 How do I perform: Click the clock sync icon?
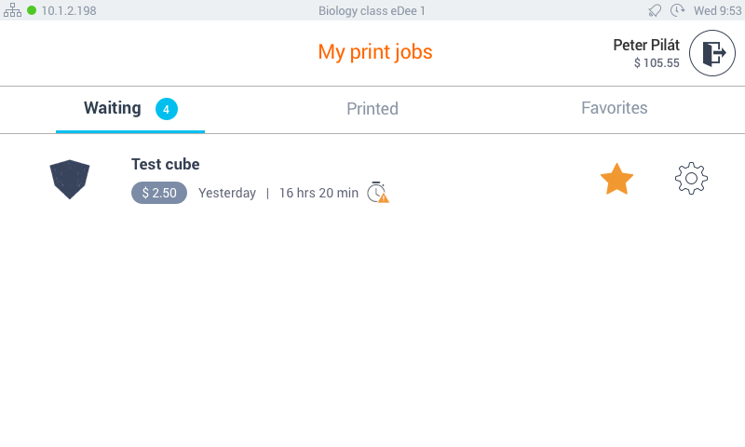tap(678, 10)
